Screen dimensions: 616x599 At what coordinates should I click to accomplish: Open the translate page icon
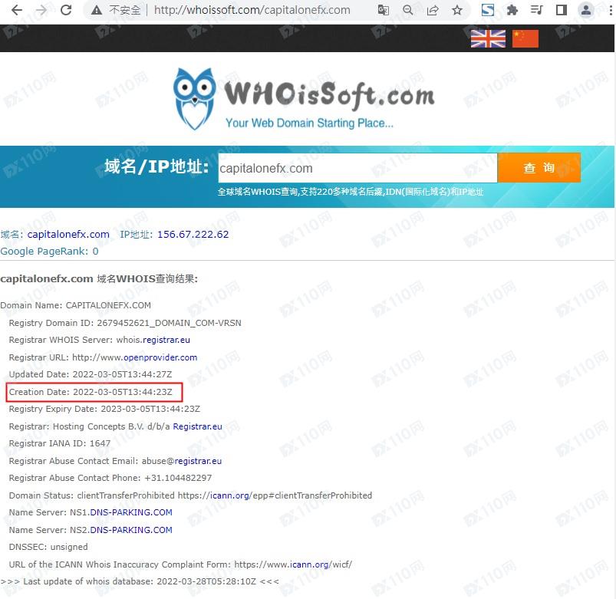coord(383,10)
